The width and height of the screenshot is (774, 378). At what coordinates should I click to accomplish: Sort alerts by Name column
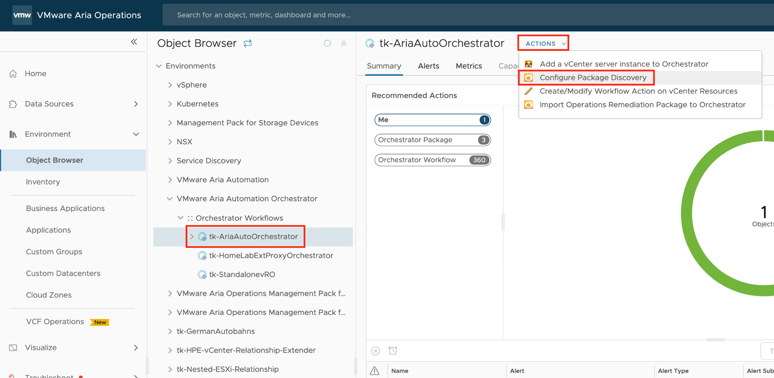399,371
